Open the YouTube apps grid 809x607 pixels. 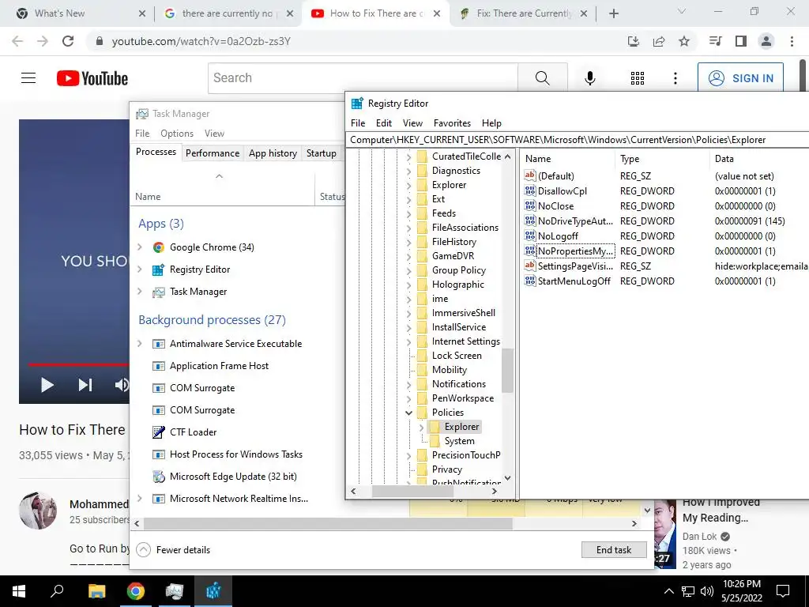[x=638, y=78]
